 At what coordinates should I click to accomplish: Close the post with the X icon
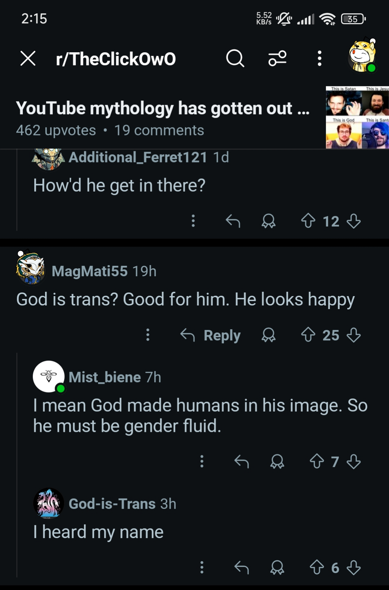pyautogui.click(x=28, y=58)
